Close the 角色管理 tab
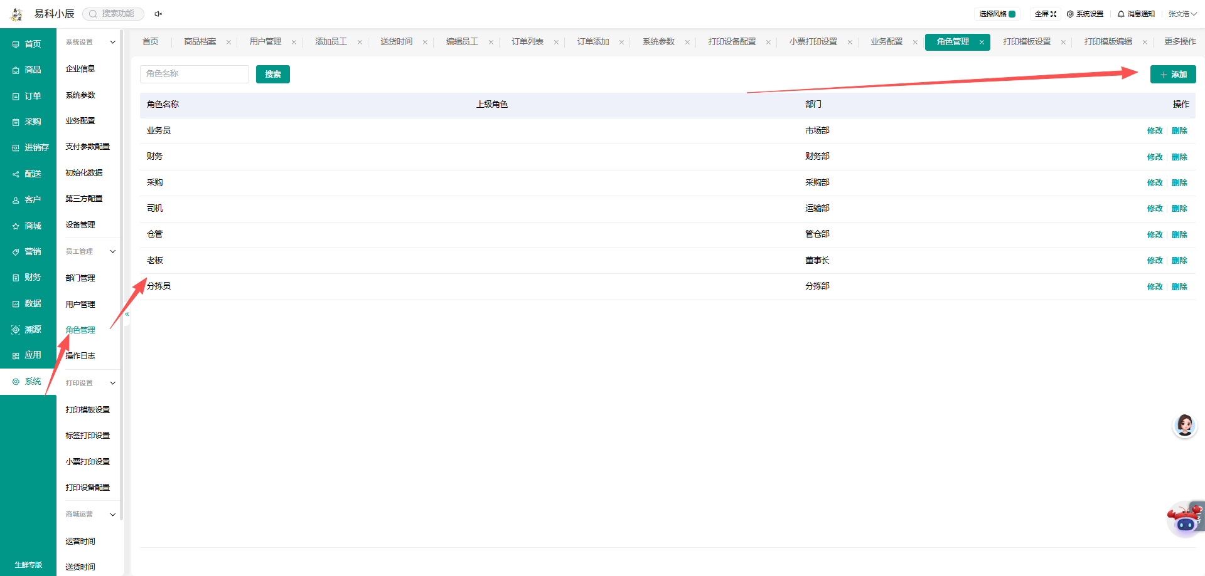Screen dimensions: 1205x576 982,42
